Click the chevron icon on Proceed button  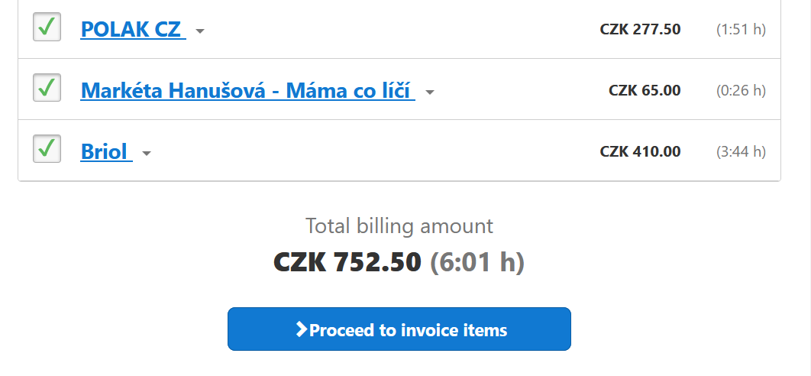coord(302,329)
